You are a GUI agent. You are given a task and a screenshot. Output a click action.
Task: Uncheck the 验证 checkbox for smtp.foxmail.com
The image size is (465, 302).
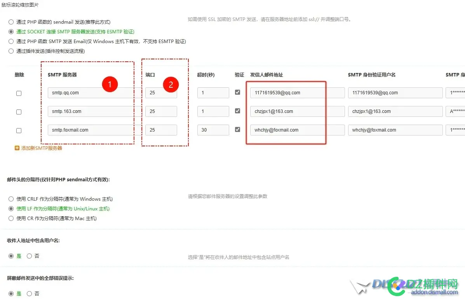tap(238, 129)
